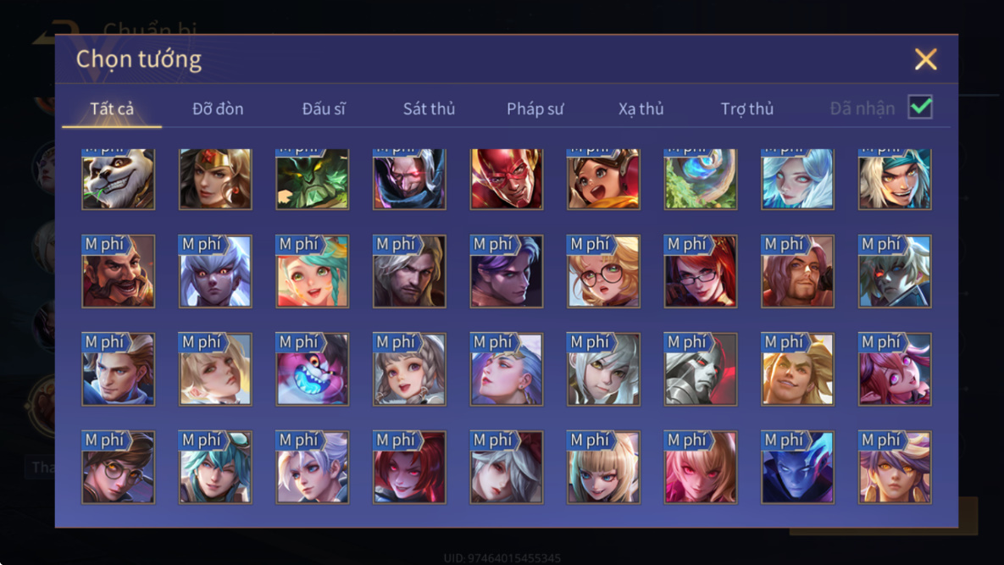Switch to the Đỡ đòn tab

(x=218, y=108)
